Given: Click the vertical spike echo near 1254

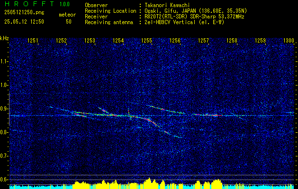Looking at the screenshot, I should [129, 112].
